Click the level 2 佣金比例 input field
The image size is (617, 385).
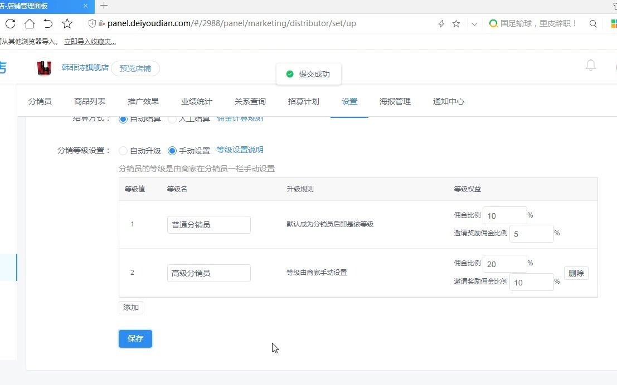click(504, 263)
